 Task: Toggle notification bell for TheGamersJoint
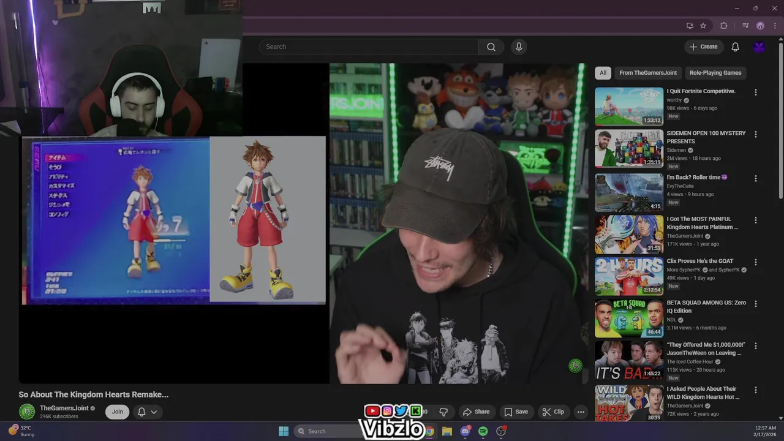147,412
